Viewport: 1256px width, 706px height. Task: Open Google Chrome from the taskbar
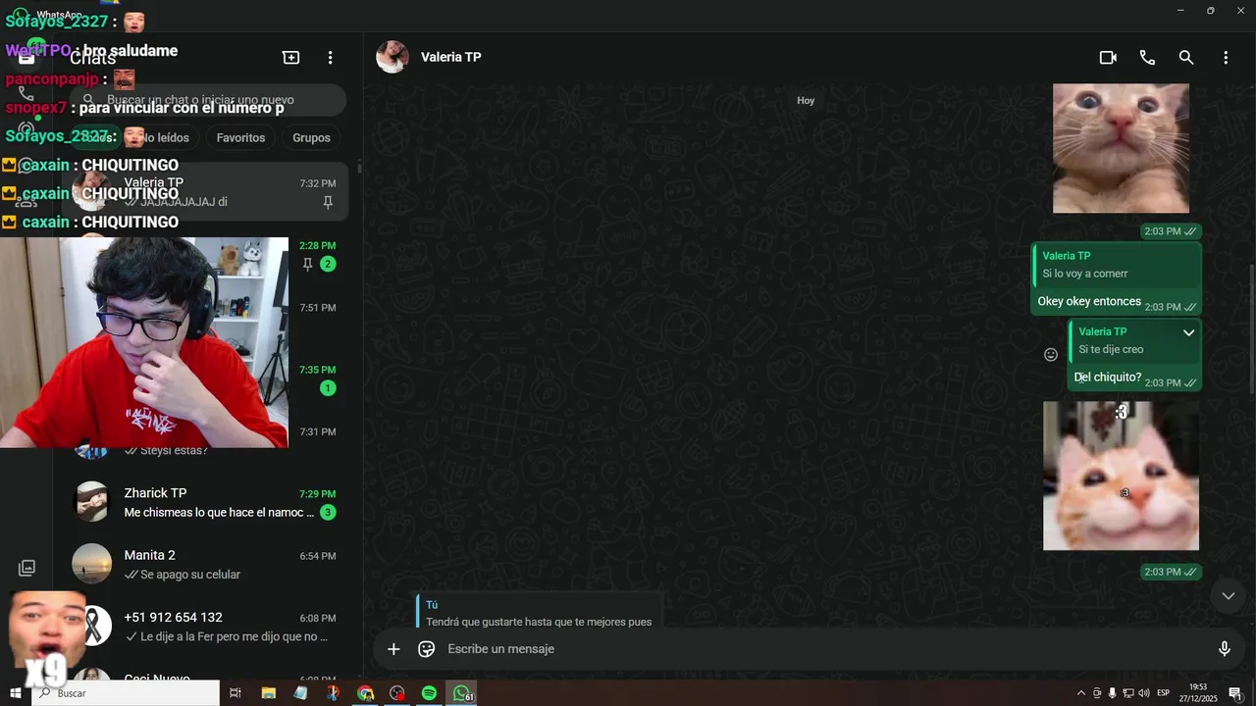[365, 693]
